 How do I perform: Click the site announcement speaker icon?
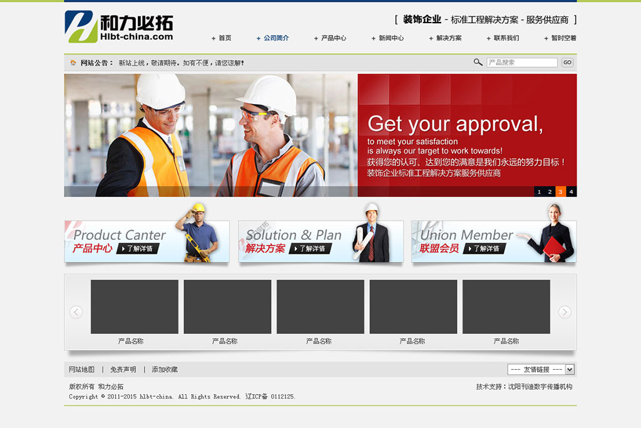coord(73,63)
